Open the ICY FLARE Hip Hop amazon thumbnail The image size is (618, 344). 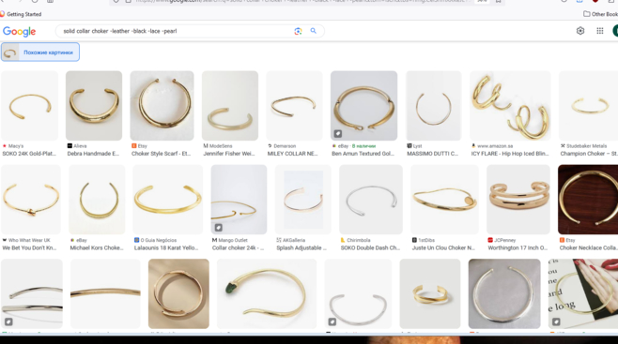(510, 106)
